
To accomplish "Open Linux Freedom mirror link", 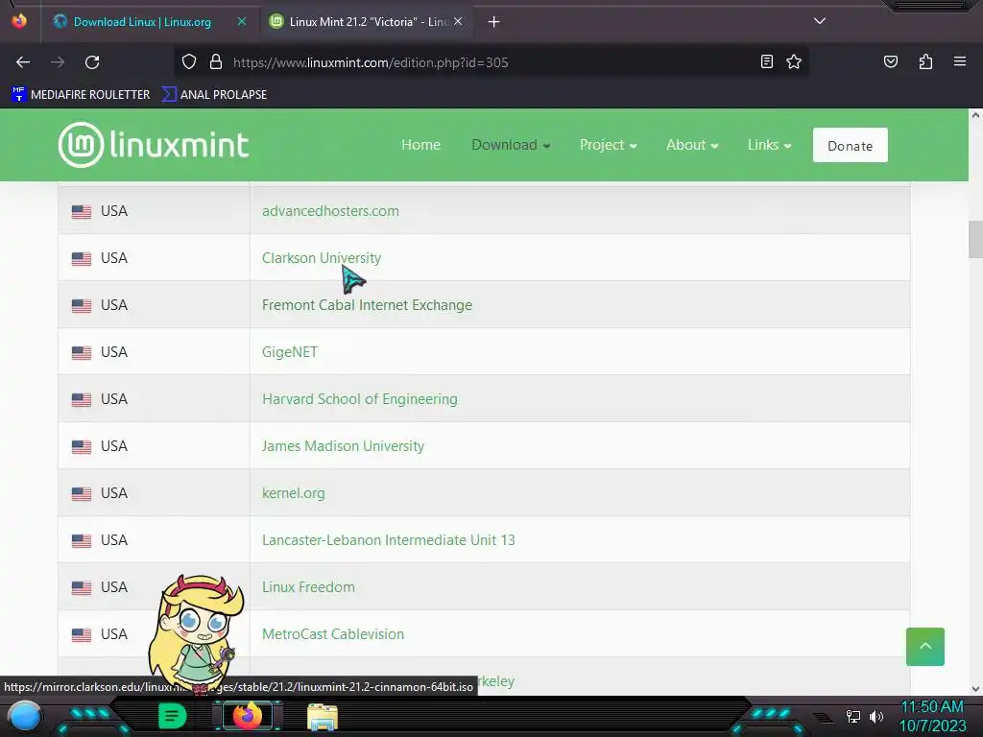I will click(x=308, y=587).
